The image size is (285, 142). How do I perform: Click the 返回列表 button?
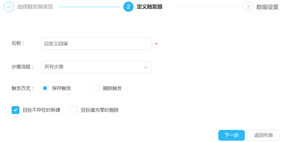point(263,135)
